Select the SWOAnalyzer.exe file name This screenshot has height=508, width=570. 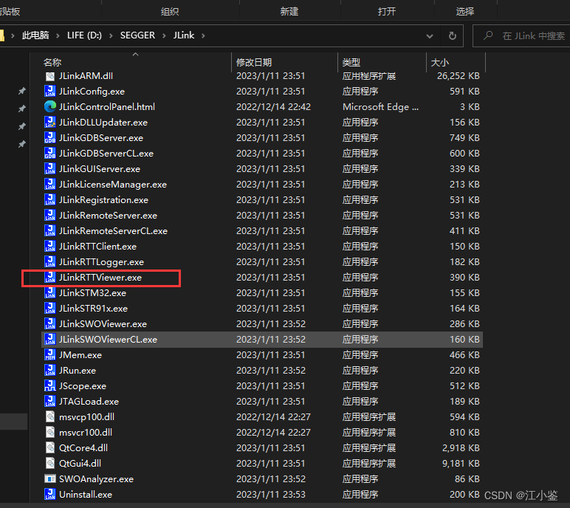(x=96, y=479)
